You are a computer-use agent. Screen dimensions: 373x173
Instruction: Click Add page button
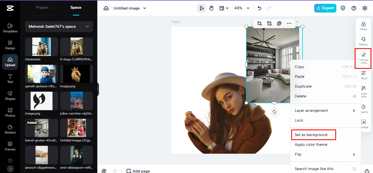coord(138,171)
